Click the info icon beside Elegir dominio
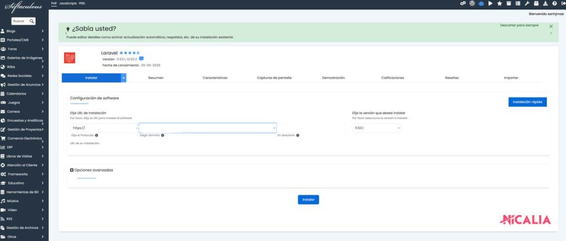Screen dimensions: 566x241 pos(163,136)
